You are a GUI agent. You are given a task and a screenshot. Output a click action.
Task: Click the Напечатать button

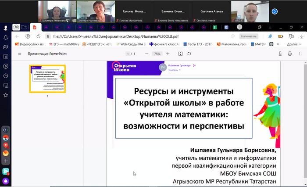[249, 36]
